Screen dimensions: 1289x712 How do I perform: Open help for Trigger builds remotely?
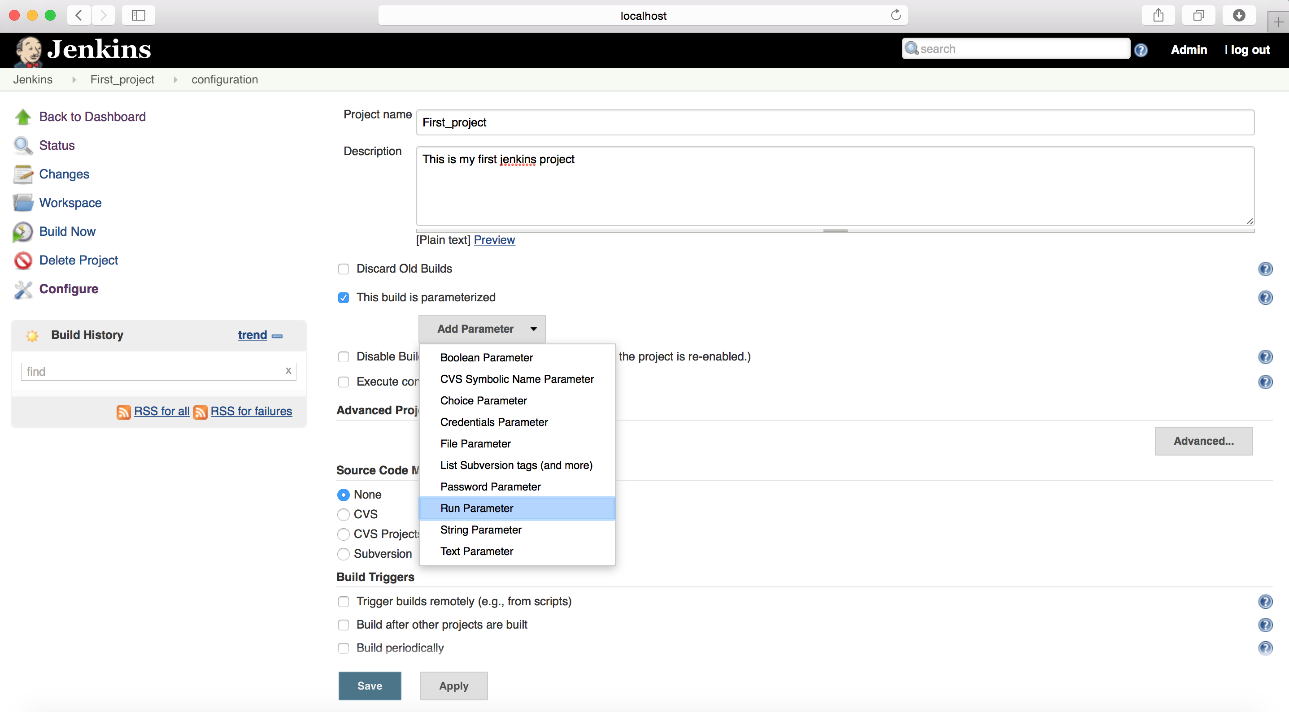pyautogui.click(x=1265, y=601)
